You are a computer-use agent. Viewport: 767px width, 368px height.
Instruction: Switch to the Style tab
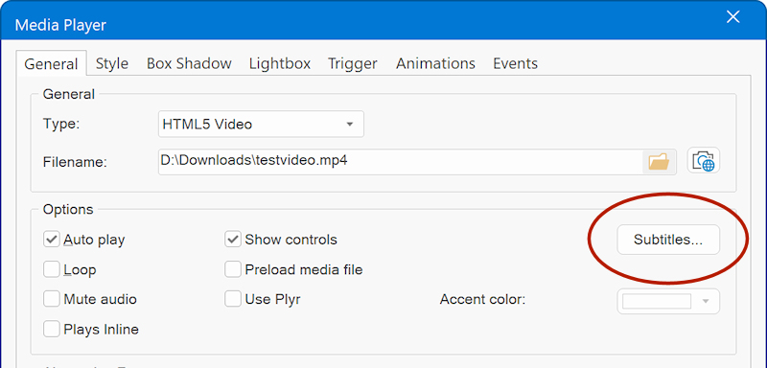tap(112, 63)
